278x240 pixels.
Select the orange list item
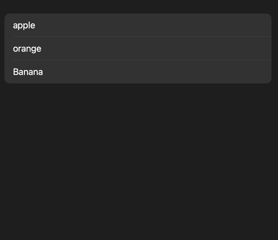coord(138,48)
